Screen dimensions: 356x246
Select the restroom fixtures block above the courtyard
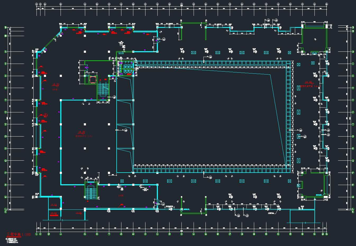126,69
